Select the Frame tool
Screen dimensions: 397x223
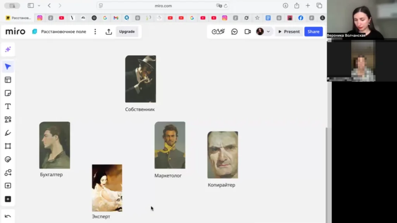point(8,146)
